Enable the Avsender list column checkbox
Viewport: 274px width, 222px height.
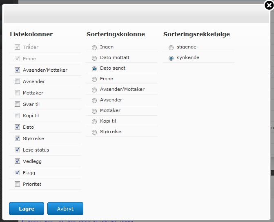(x=17, y=81)
